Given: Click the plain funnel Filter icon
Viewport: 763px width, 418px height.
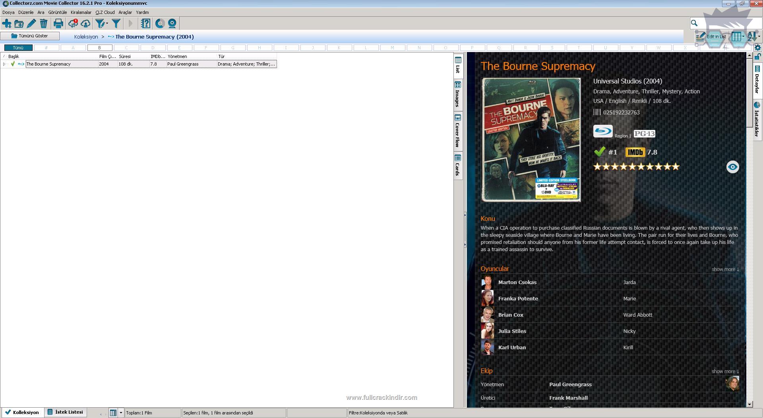Looking at the screenshot, I should (116, 24).
